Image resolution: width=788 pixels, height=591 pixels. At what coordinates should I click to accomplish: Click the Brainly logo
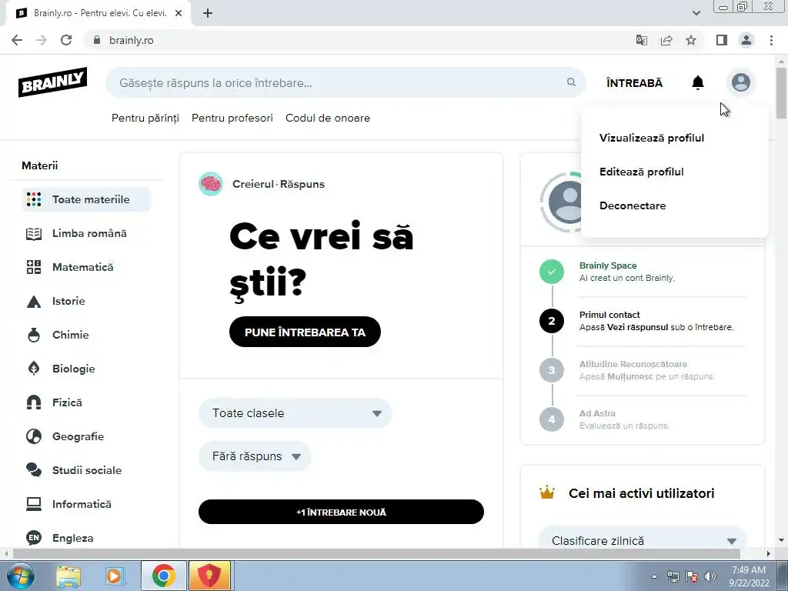point(53,82)
